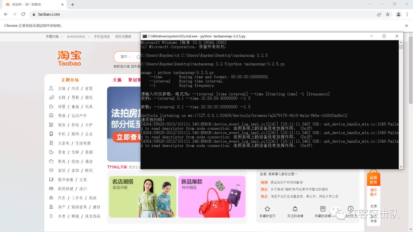Click watch icon beside 手表 row
The height and width of the screenshot is (232, 413).
(51, 216)
